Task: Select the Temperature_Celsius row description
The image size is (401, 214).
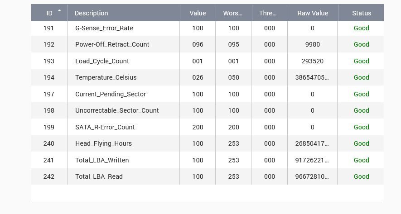Action: [x=106, y=77]
